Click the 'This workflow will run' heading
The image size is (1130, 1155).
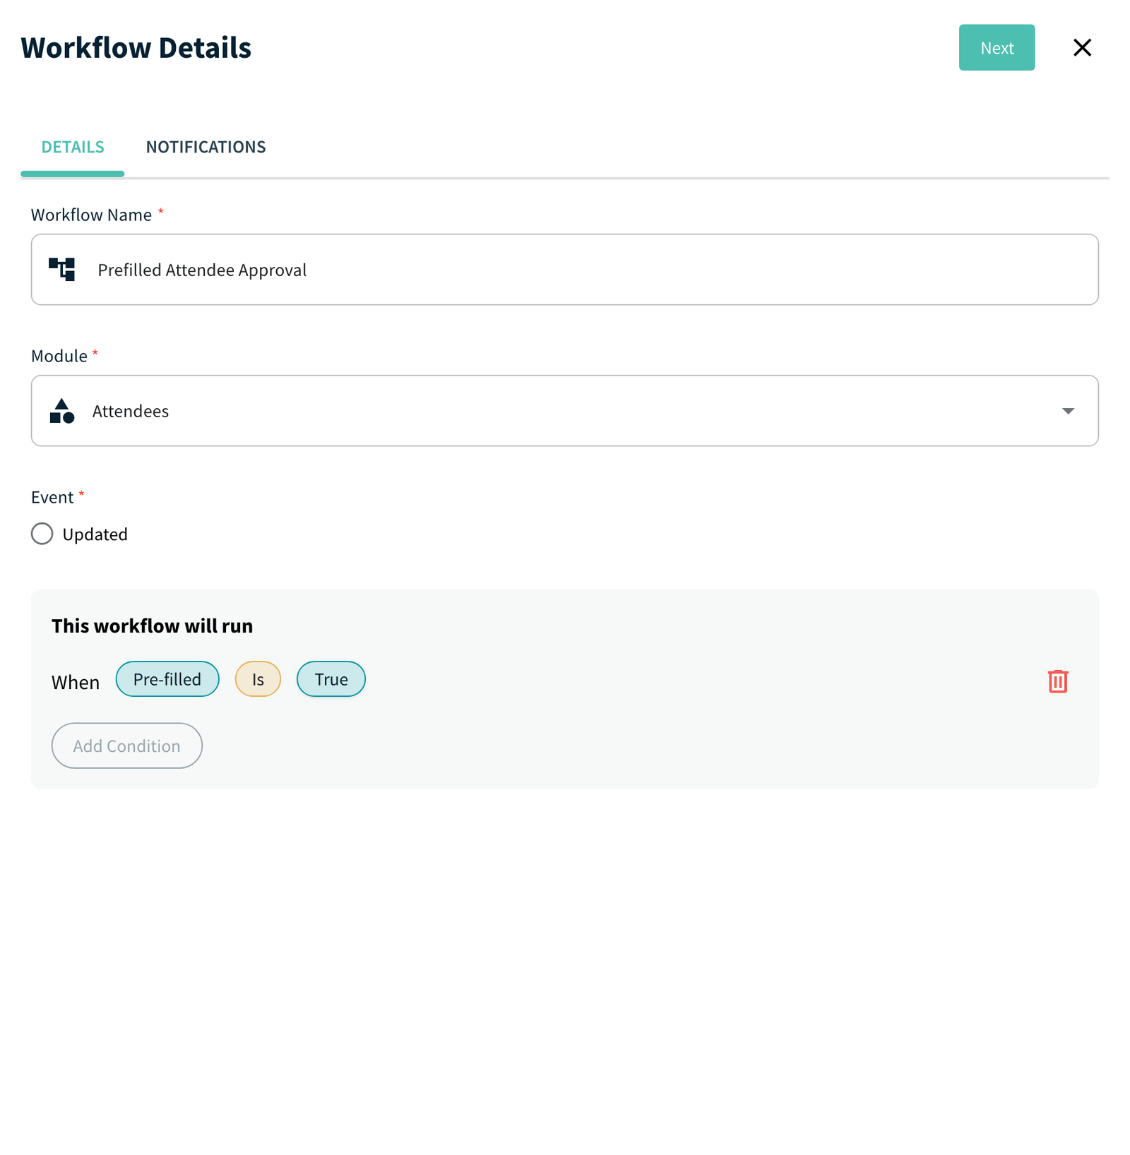153,626
